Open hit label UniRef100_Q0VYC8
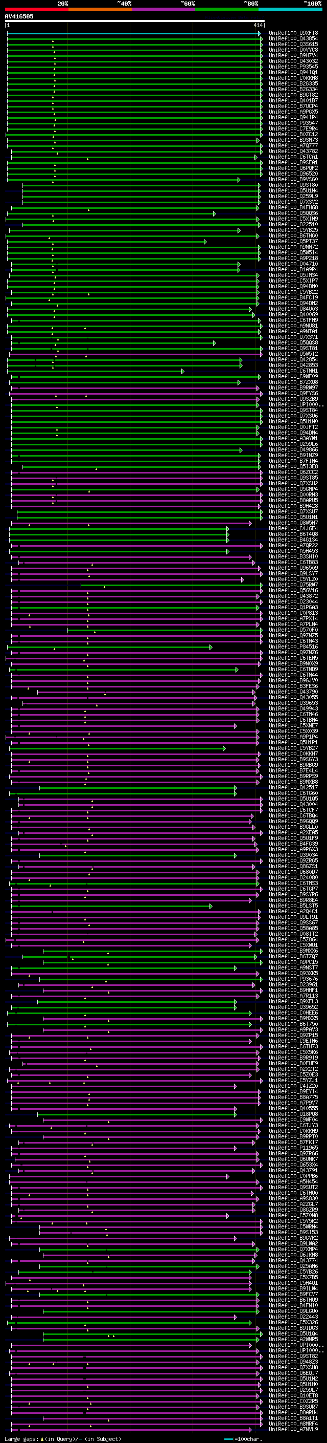Viewport: 327px width, 1443px height. tap(293, 50)
